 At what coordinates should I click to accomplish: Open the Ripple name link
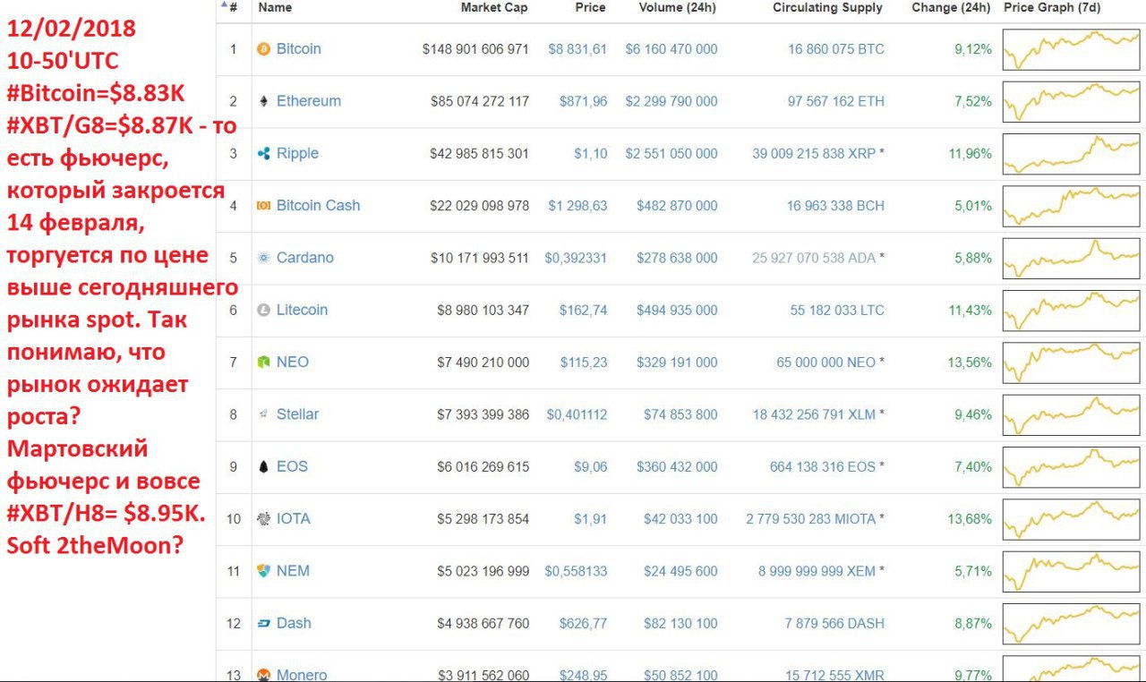pos(297,154)
